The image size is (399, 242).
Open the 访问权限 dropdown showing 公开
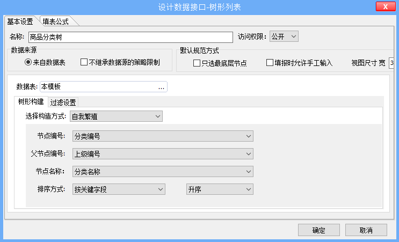coord(284,36)
